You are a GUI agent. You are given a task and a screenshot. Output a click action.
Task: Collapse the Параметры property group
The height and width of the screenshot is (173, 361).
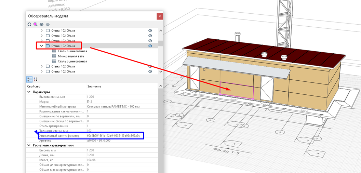click(x=29, y=92)
